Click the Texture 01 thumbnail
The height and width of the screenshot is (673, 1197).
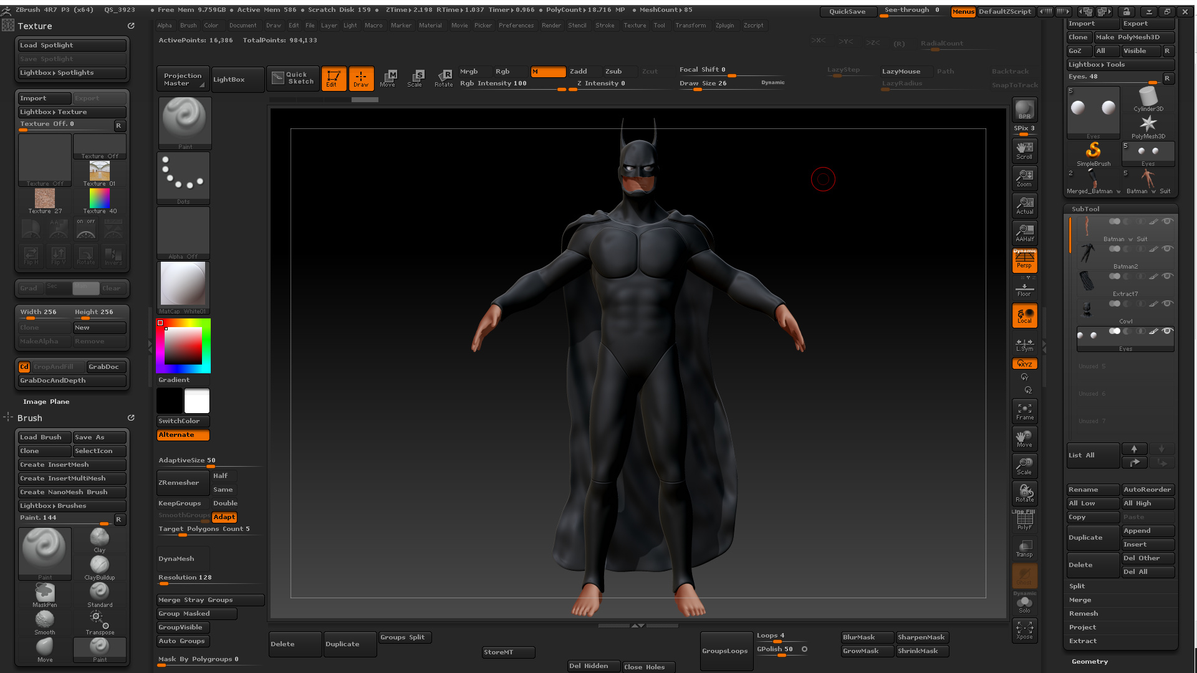click(x=100, y=174)
